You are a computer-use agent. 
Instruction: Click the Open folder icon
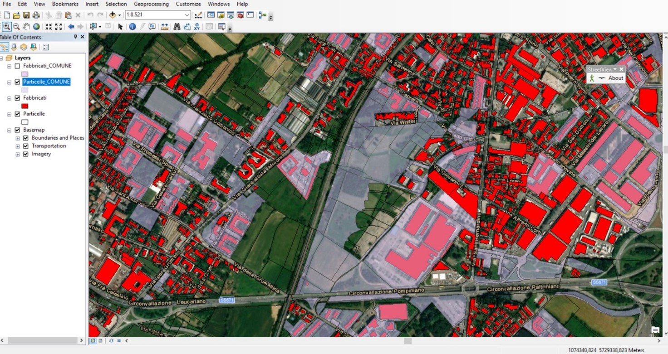pos(16,15)
